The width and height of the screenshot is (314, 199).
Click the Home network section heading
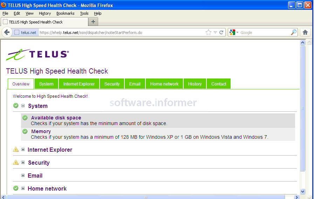[x=47, y=188]
